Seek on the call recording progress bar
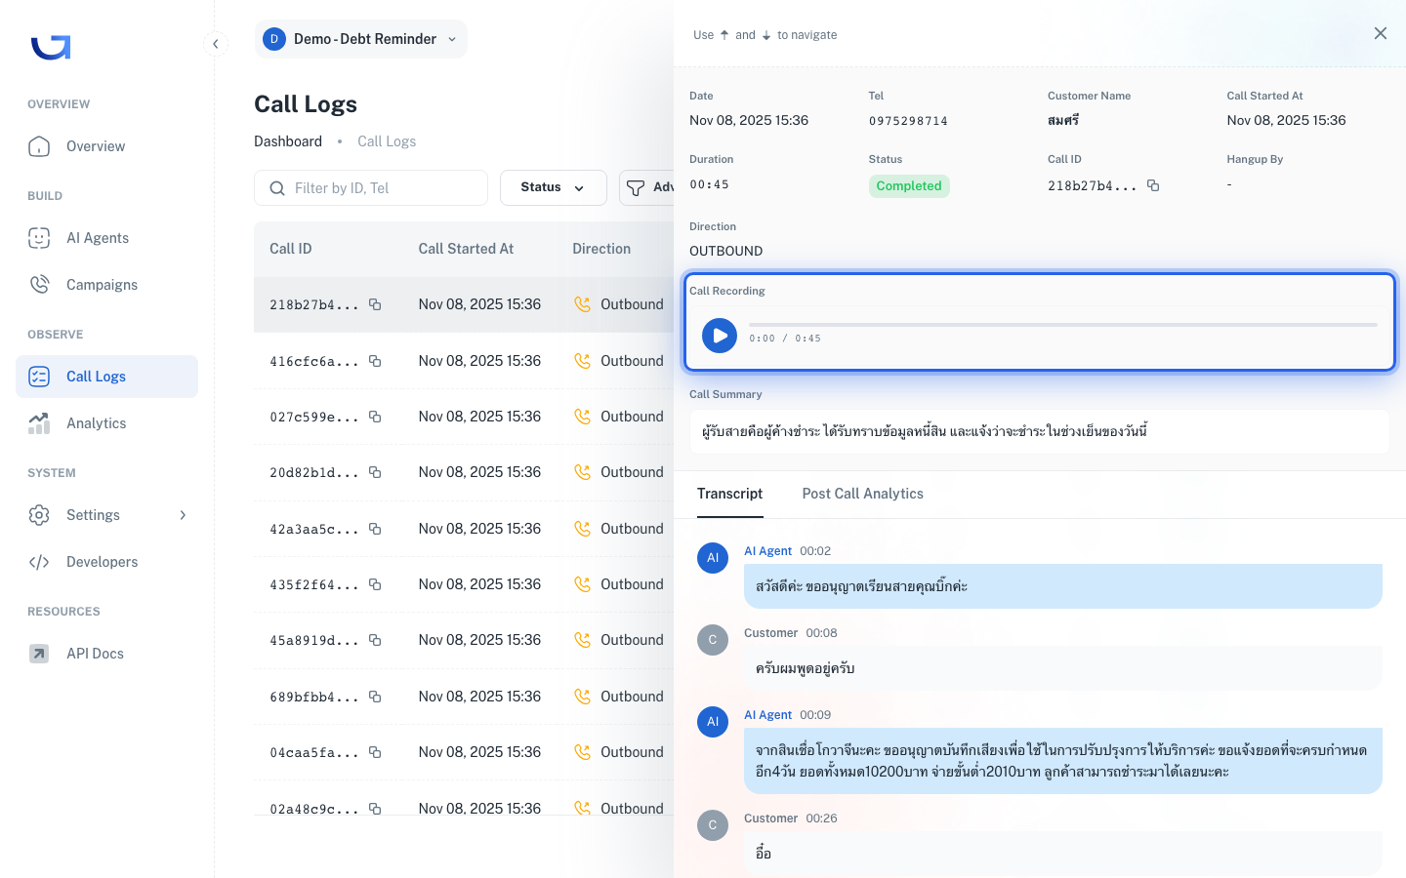Screen dimensions: 1406x878 (1063, 324)
